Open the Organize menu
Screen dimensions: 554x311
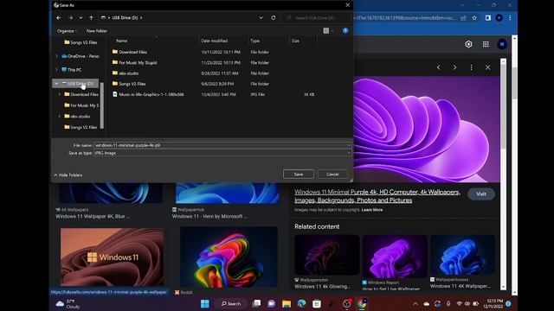click(x=67, y=31)
